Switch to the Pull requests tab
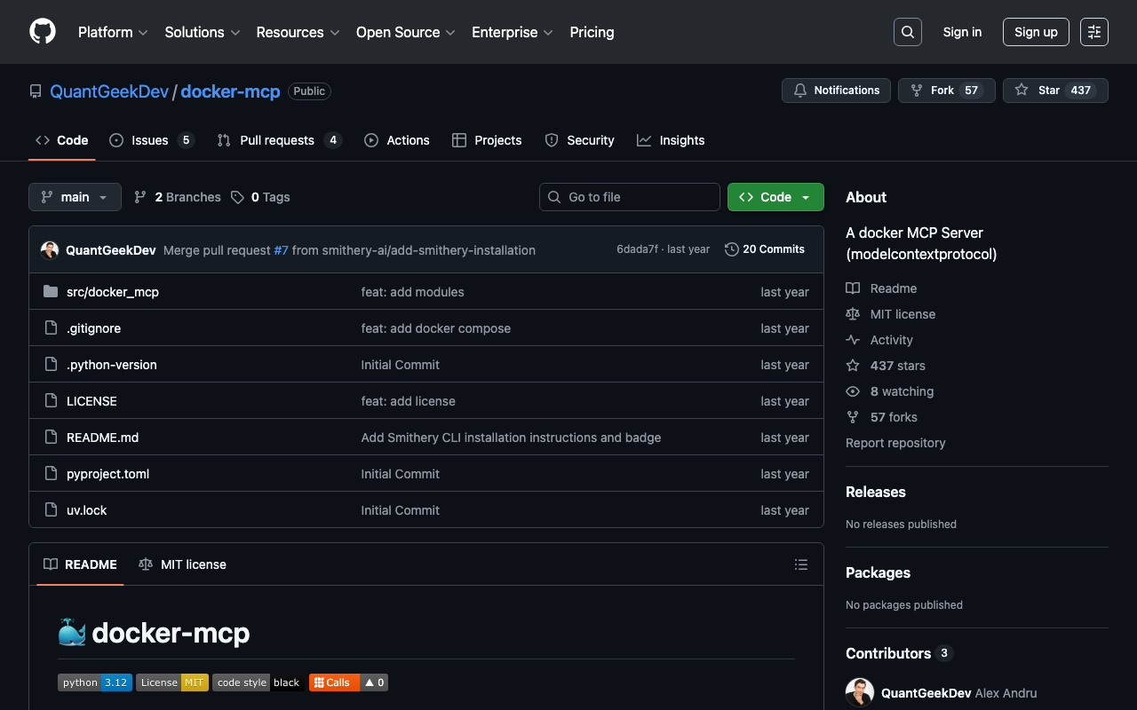The height and width of the screenshot is (710, 1137). pos(276,140)
